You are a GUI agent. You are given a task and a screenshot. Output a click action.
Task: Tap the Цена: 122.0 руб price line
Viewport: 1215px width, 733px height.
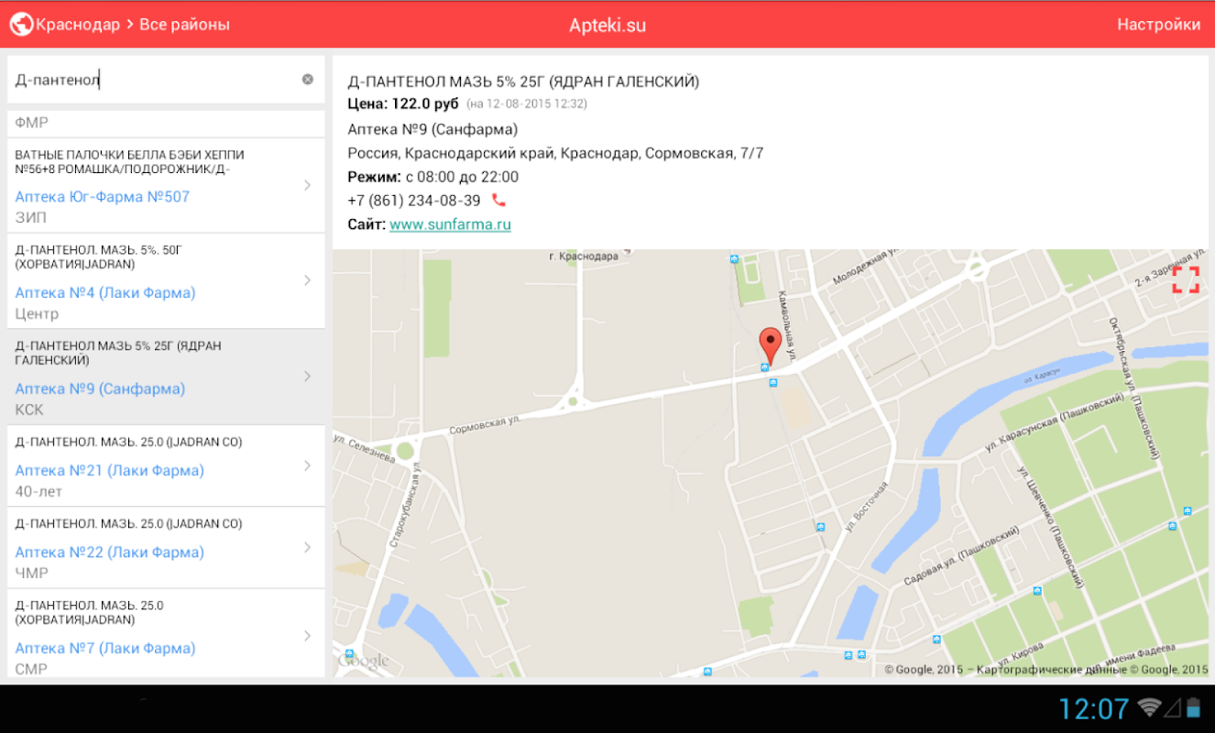pos(403,104)
